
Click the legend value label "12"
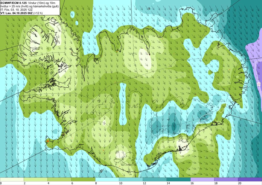click(144, 183)
